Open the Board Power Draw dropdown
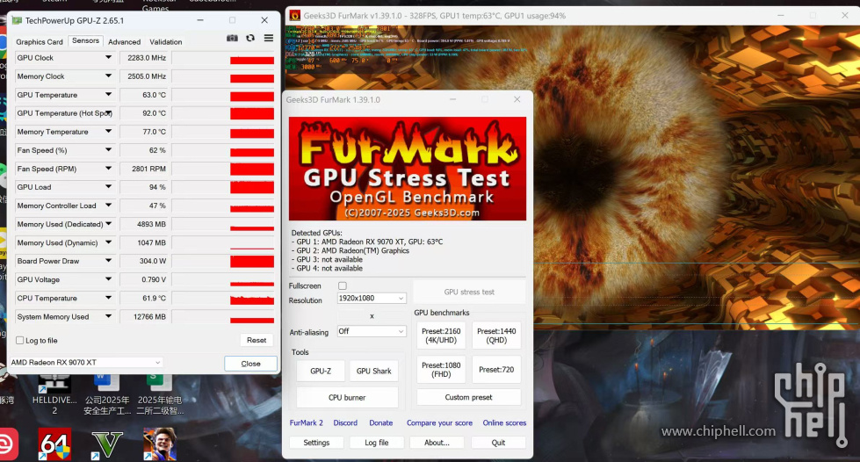Image resolution: width=860 pixels, height=462 pixels. click(x=108, y=261)
